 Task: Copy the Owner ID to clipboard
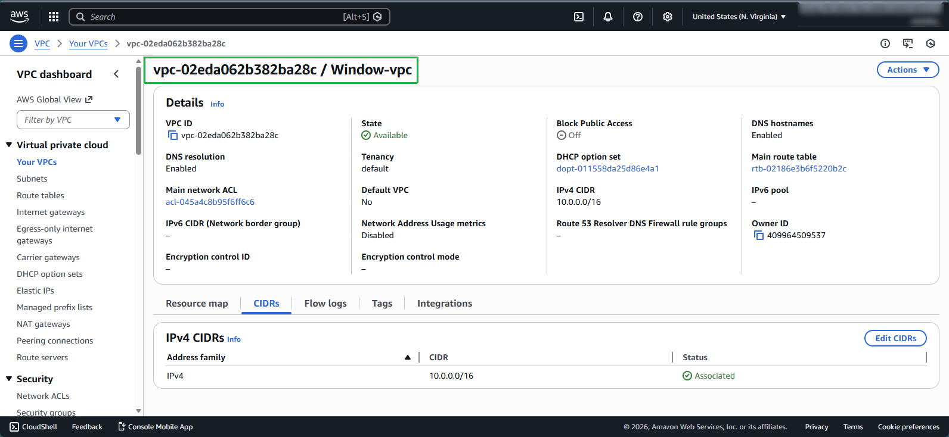[759, 236]
